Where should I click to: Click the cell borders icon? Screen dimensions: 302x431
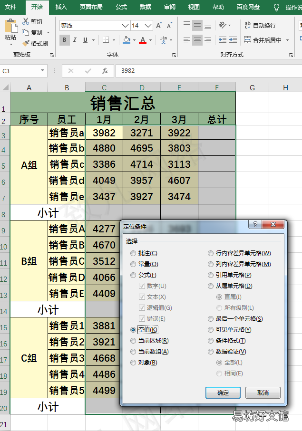(x=106, y=40)
